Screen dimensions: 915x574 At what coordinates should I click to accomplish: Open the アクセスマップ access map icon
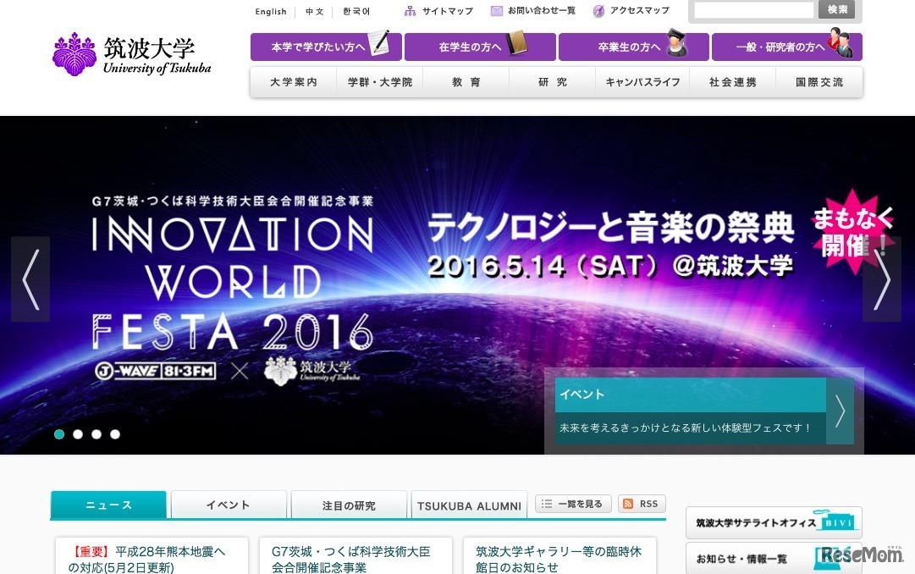pyautogui.click(x=599, y=11)
